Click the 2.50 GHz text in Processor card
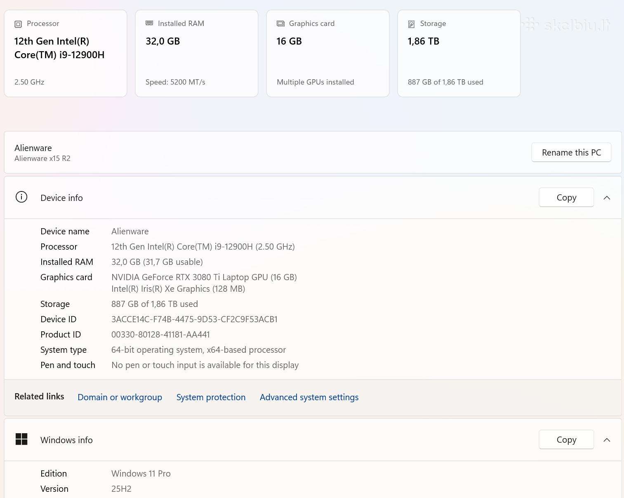Image resolution: width=624 pixels, height=498 pixels. click(29, 82)
